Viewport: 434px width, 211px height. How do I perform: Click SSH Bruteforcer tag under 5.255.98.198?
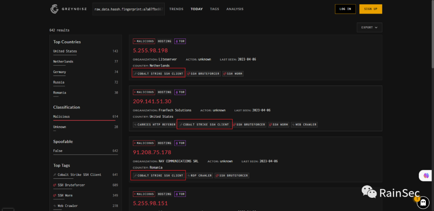203,74
